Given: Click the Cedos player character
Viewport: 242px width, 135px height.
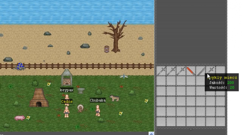Looking at the screenshot, I should point(66,111).
